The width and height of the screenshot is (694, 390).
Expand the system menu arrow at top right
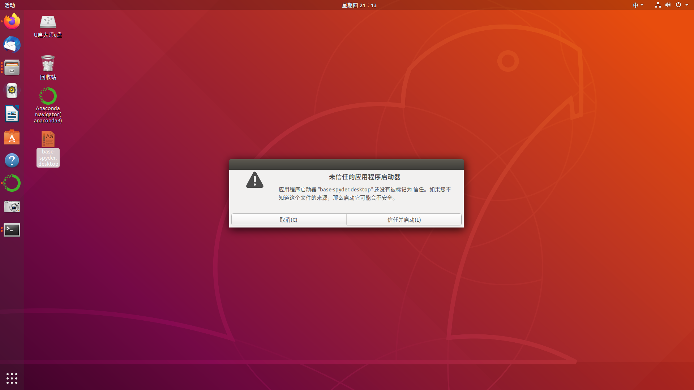687,5
